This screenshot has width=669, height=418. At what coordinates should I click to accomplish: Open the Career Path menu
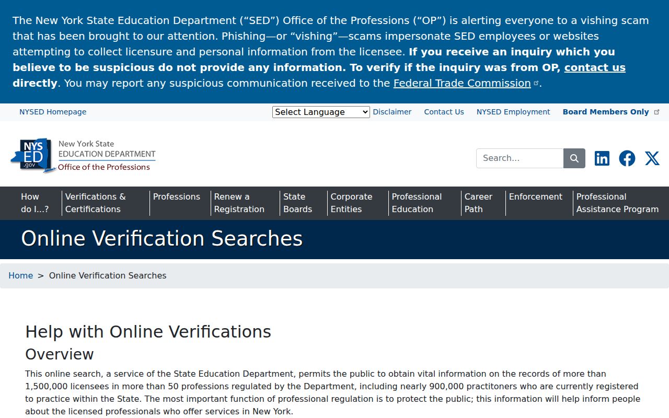point(478,203)
